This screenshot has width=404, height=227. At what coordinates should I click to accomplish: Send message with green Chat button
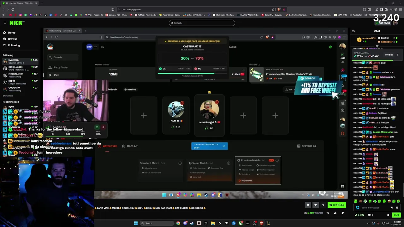(396, 215)
